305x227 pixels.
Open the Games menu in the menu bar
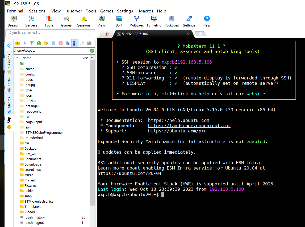point(107,11)
